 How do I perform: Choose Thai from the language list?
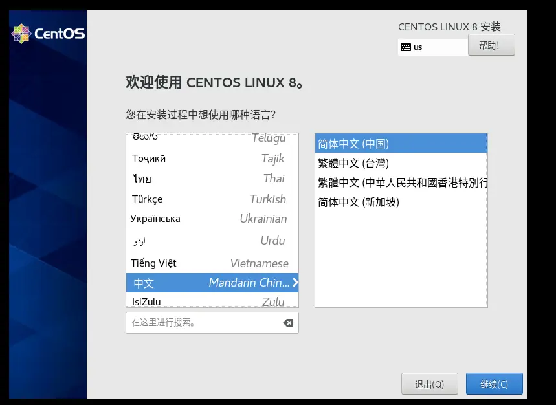point(212,179)
